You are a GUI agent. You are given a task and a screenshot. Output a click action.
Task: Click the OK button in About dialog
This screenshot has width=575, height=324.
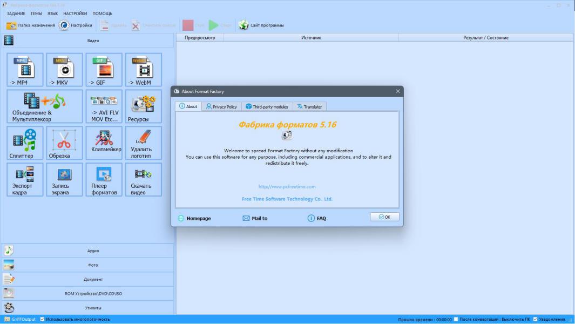(384, 217)
